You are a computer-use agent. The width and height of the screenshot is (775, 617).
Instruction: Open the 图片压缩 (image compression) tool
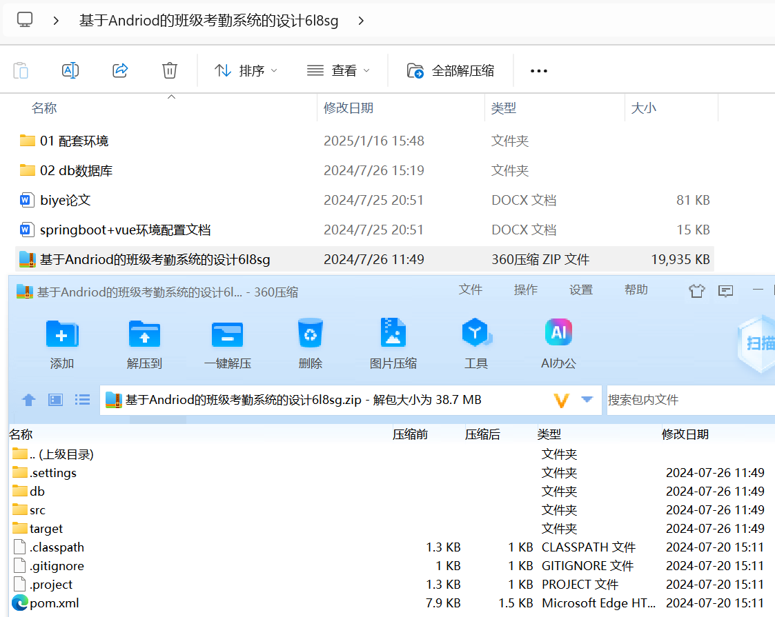(x=393, y=333)
